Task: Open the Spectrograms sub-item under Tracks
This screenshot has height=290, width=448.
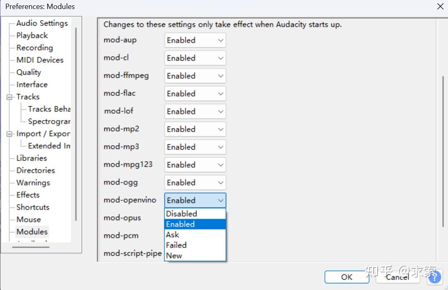Action: (49, 121)
